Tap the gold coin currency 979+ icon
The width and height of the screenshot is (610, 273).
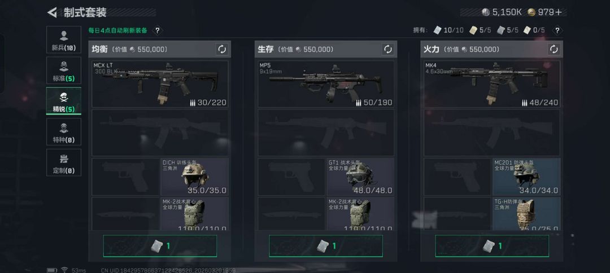tap(531, 12)
